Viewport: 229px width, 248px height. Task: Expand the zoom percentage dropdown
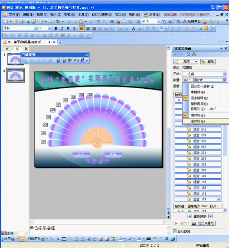point(159,21)
